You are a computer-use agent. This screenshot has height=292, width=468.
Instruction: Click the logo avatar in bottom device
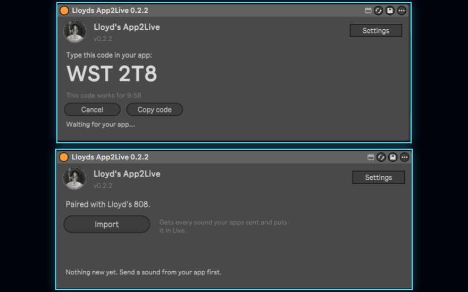click(74, 178)
